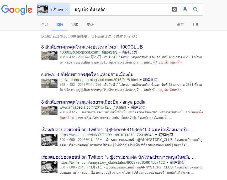Expand dropdown arrow beside twitter.com/ANNYSTORY URL
The height and width of the screenshot is (180, 227).
pos(156,135)
